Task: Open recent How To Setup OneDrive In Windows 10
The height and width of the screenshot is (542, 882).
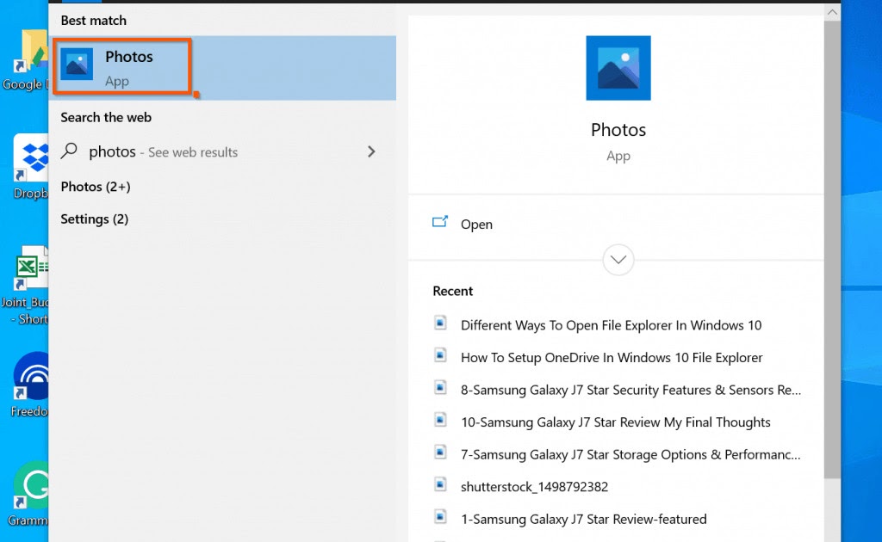Action: pos(612,358)
